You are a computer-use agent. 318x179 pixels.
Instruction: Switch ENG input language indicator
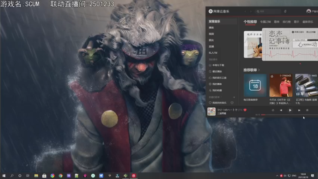click(x=294, y=175)
